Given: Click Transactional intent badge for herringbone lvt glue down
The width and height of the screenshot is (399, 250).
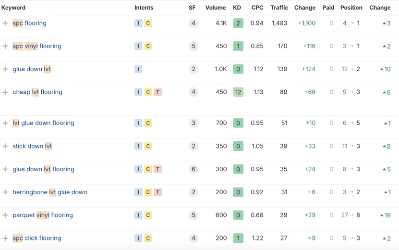Looking at the screenshot, I should pyautogui.click(x=157, y=192).
